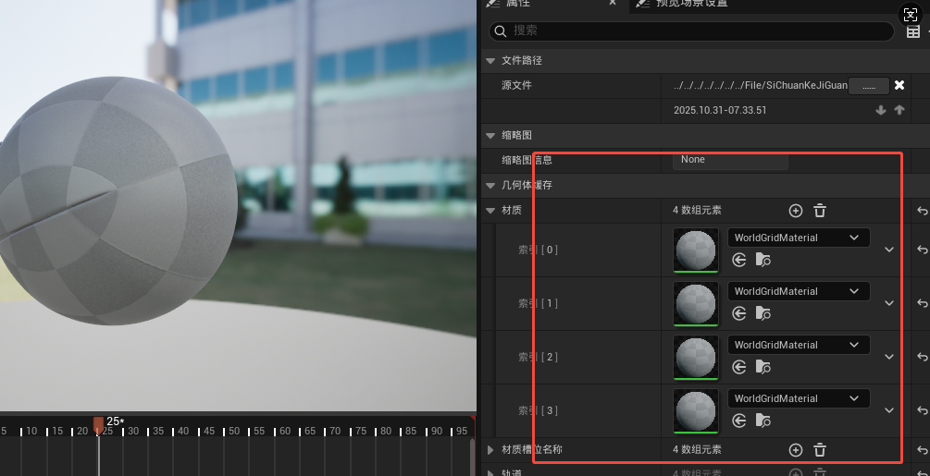
Task: Open the WorldGridMaterial dropdown for 索引 [ 3 ]
Action: 799,398
